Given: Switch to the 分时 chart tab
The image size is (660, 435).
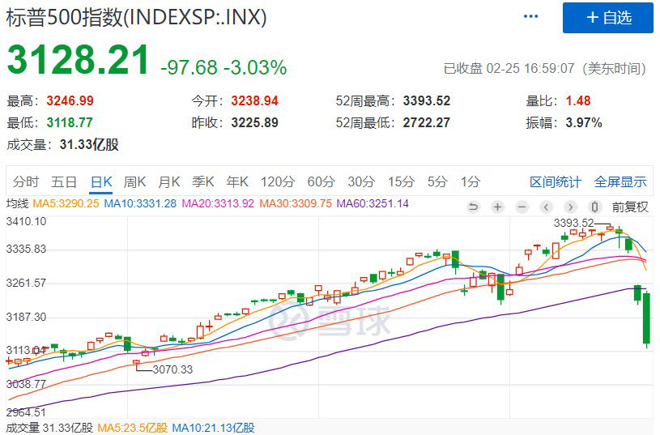Looking at the screenshot, I should pos(26,182).
